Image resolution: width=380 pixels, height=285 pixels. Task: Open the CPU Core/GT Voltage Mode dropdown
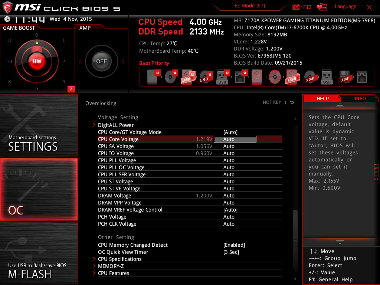point(230,132)
